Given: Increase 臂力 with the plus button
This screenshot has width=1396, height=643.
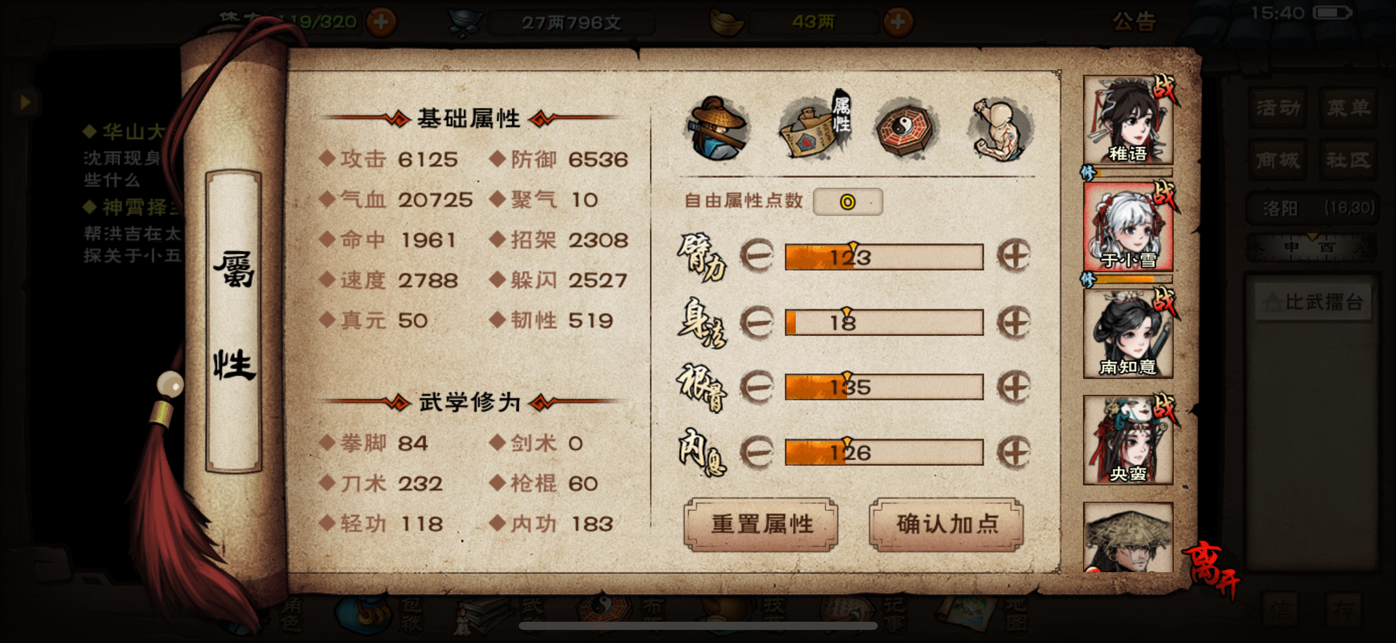Looking at the screenshot, I should (1014, 255).
